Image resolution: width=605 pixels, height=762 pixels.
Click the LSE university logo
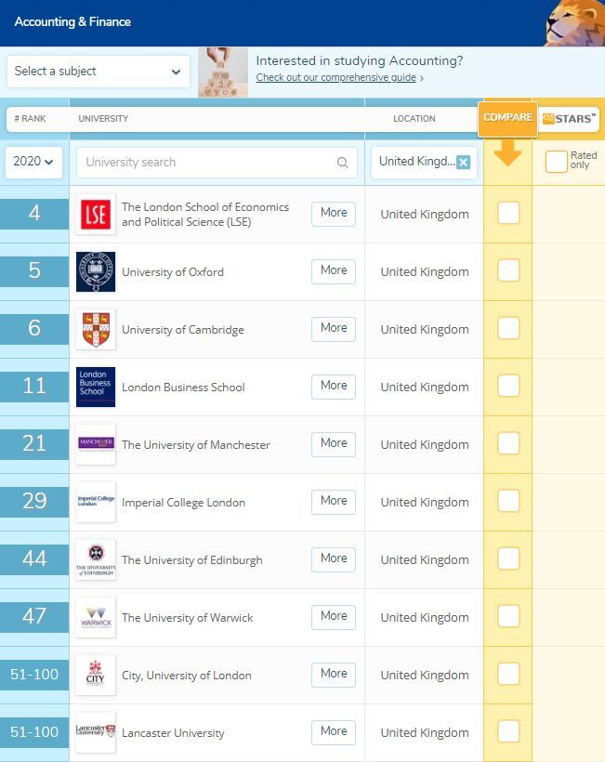[x=96, y=215]
